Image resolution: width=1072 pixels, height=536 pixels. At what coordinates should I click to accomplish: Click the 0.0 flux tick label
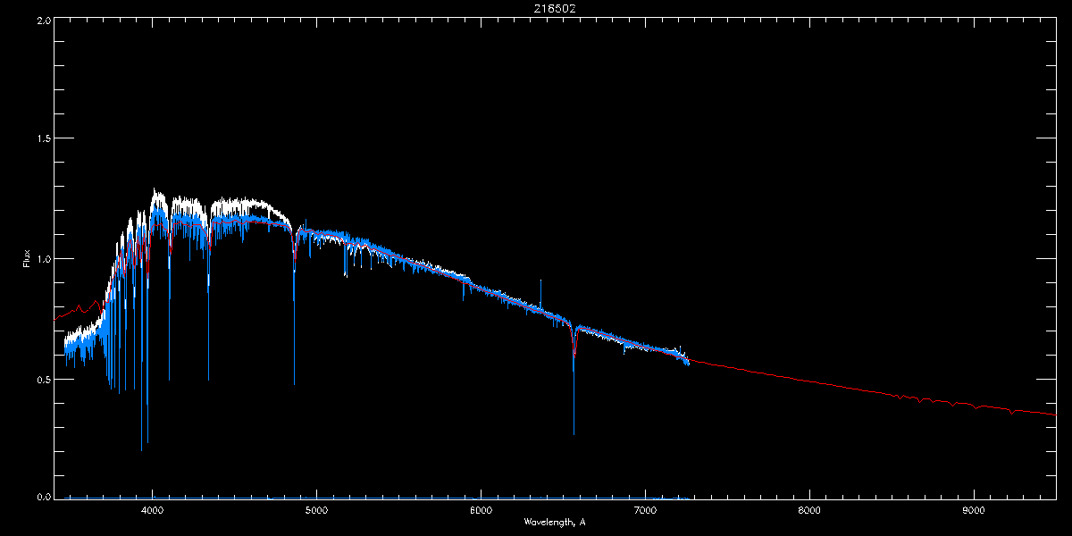coord(43,496)
